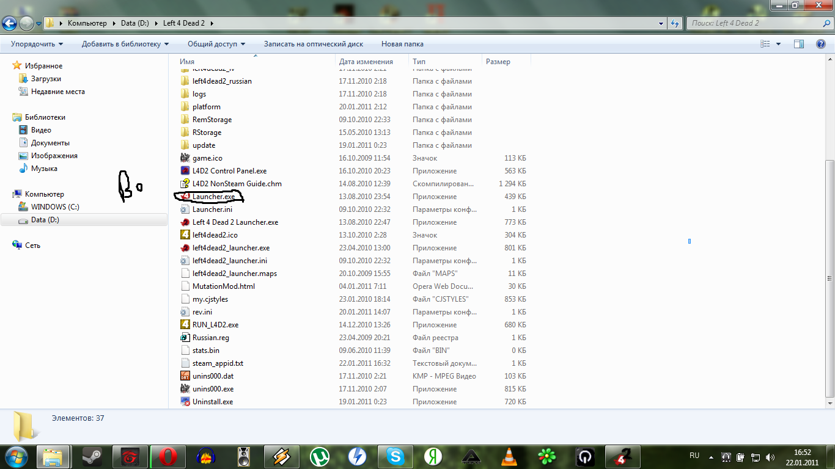Select Библиотеки in the navigation pane
This screenshot has height=469, width=835.
click(45, 117)
